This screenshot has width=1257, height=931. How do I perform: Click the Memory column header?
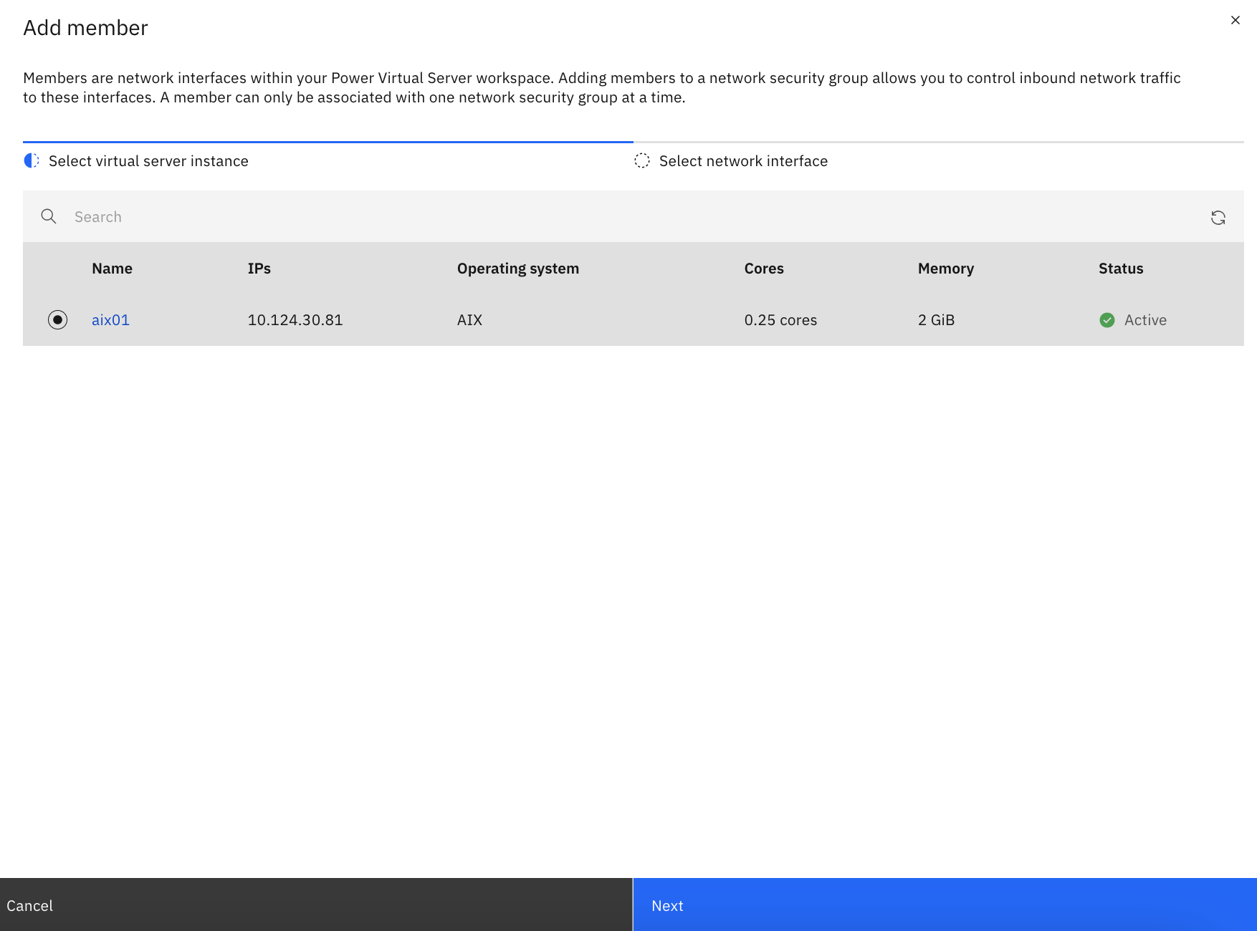[x=946, y=269]
